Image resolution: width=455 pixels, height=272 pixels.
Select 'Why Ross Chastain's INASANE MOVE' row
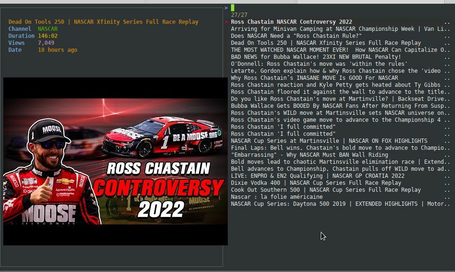pos(340,78)
